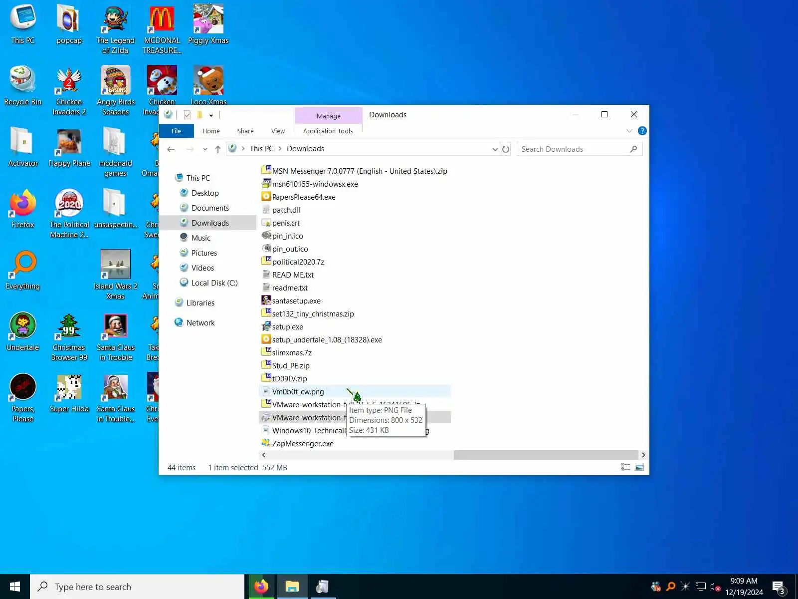This screenshot has width=798, height=599.
Task: Click the Properties icon in the quick access toolbar
Action: click(187, 115)
